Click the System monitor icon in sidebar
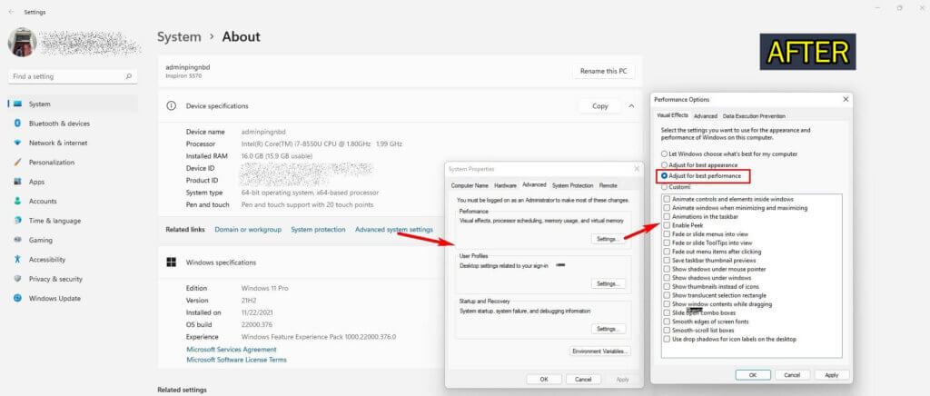 17,104
